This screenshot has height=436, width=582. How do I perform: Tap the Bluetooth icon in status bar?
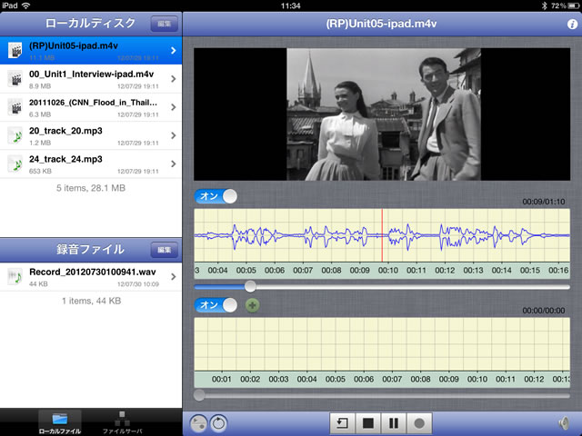click(x=544, y=5)
